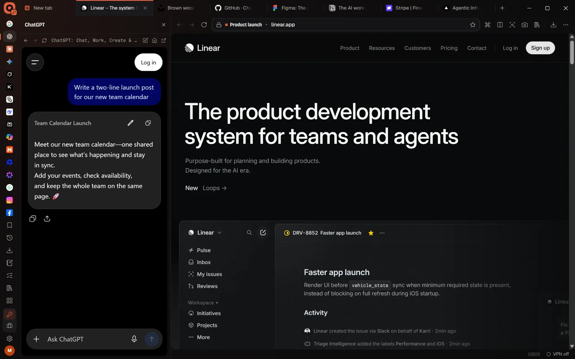Viewport: 575px width, 359px height.
Task: Open the password key icon in sidebar
Action: [10, 314]
